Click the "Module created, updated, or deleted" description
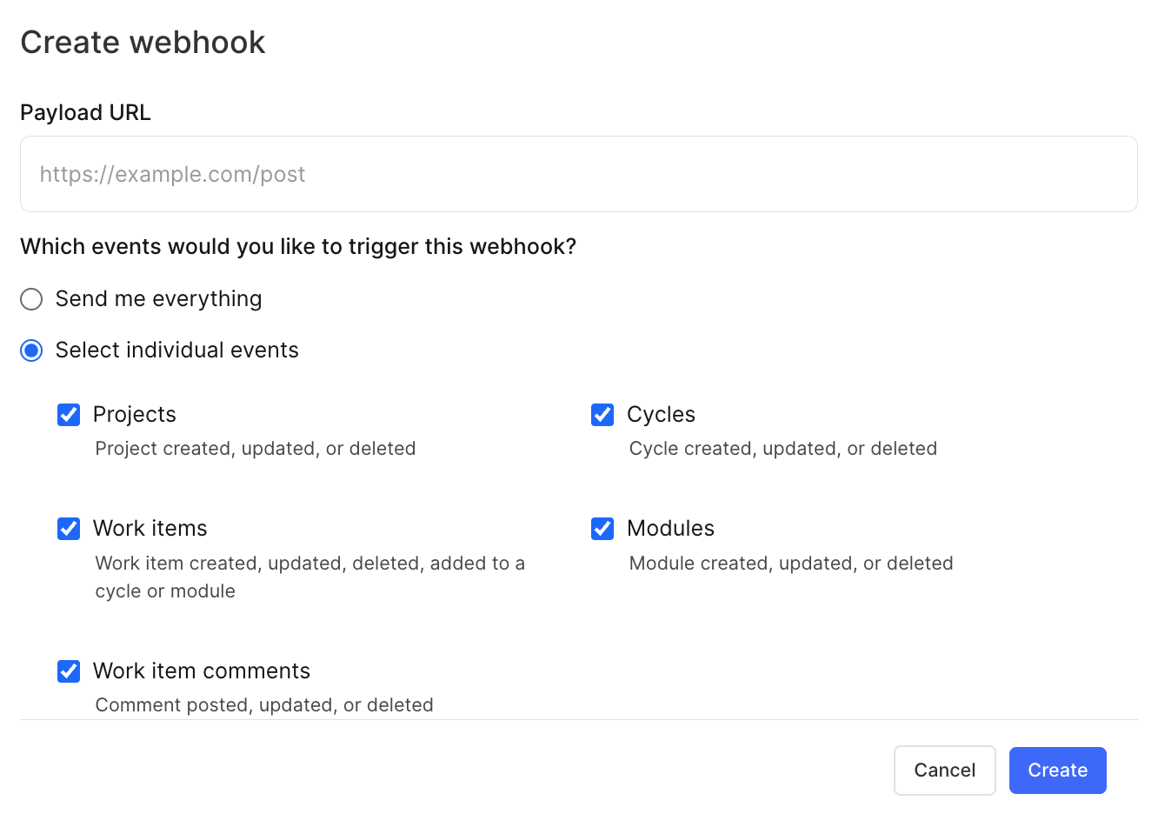 tap(791, 564)
